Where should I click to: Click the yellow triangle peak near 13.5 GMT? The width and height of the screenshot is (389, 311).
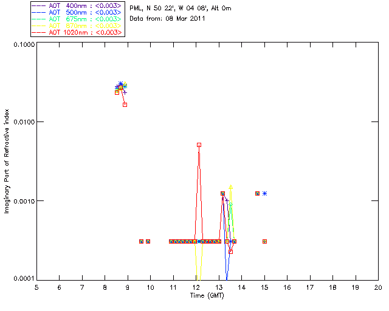click(x=231, y=187)
